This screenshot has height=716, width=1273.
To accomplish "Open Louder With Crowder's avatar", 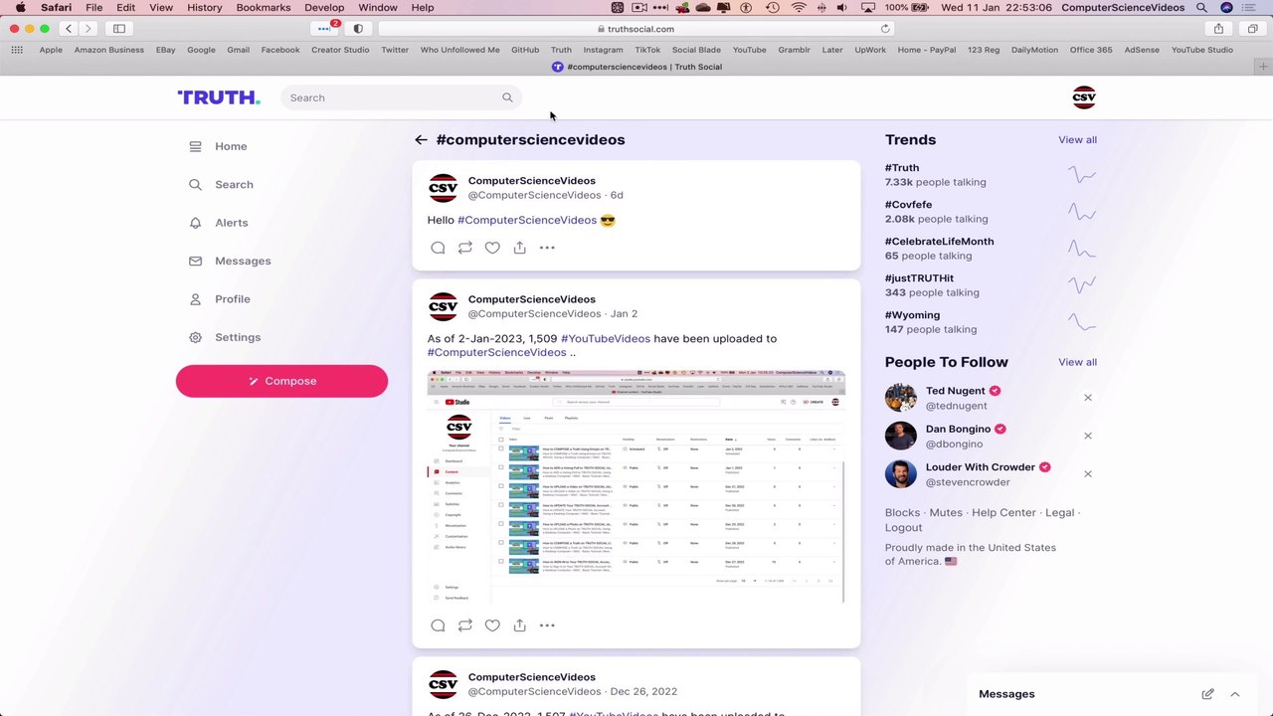I will tap(901, 474).
